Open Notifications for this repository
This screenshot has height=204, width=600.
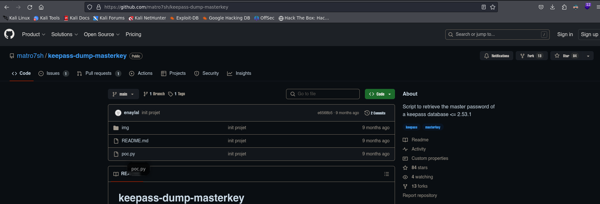(497, 56)
